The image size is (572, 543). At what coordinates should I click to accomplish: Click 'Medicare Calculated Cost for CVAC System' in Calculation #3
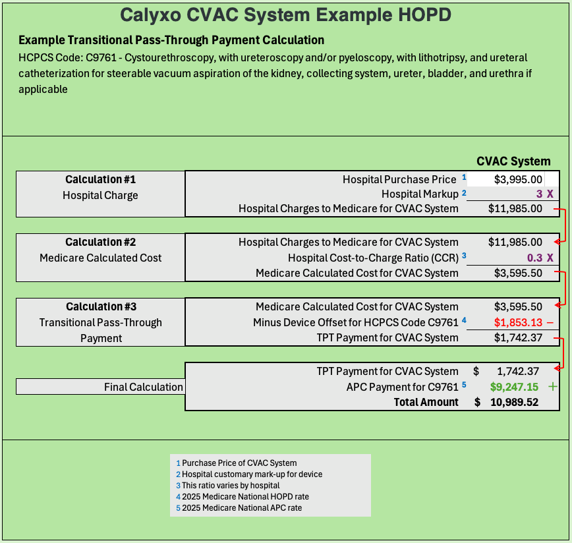point(357,306)
